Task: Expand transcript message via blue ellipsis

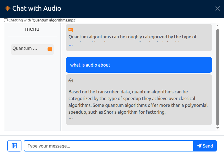Action: (71, 45)
